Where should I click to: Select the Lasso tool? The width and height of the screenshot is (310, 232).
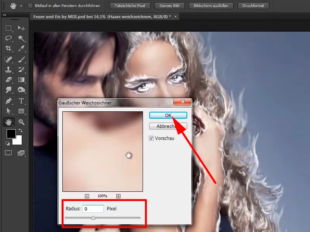[x=9, y=38]
